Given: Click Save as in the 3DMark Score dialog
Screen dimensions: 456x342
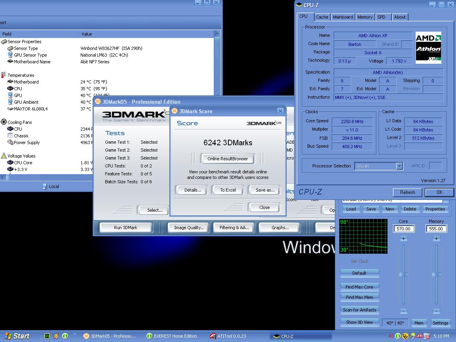Looking at the screenshot, I should click(265, 190).
